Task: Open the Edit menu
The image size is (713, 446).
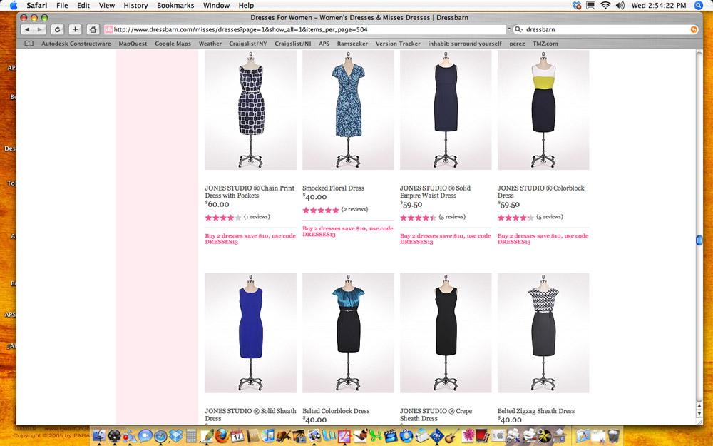Action: (x=83, y=6)
